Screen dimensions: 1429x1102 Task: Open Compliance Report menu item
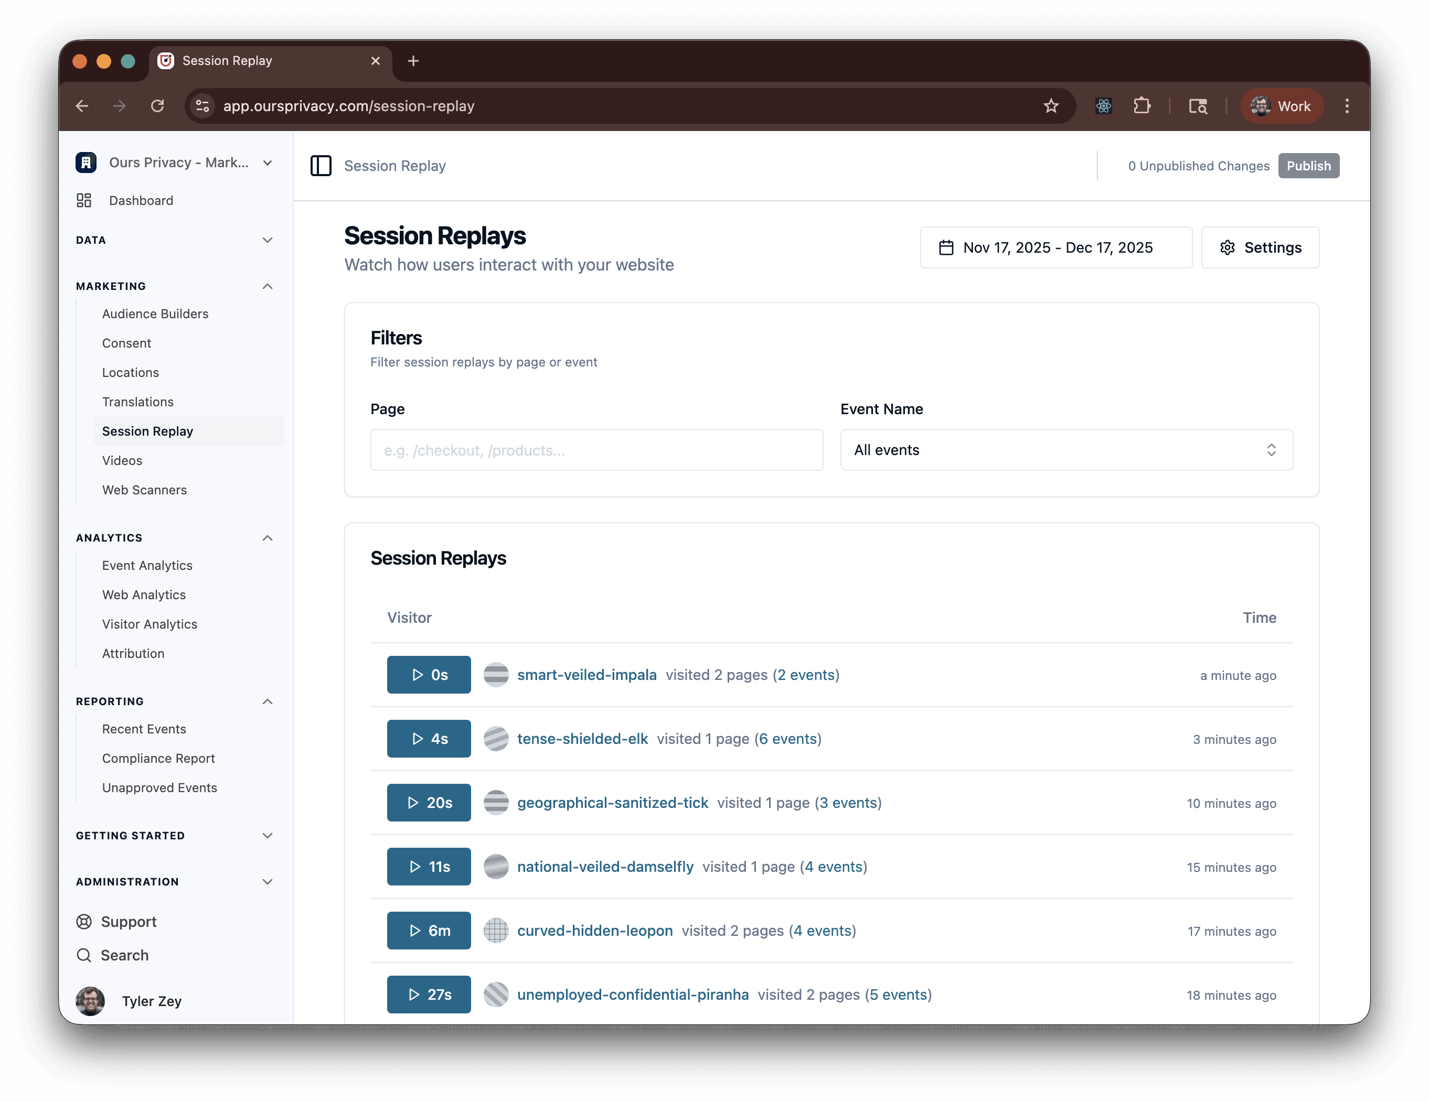point(158,758)
